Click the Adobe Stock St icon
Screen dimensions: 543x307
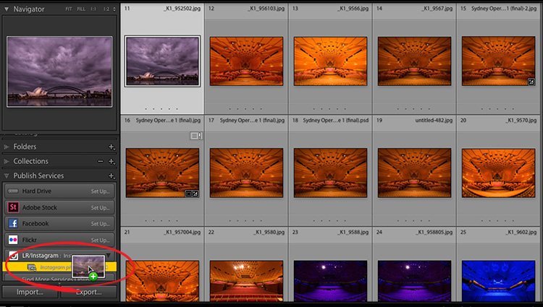(13, 207)
